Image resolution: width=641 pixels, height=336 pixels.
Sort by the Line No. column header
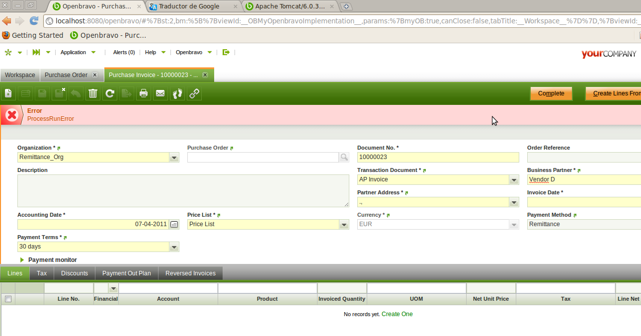click(69, 299)
